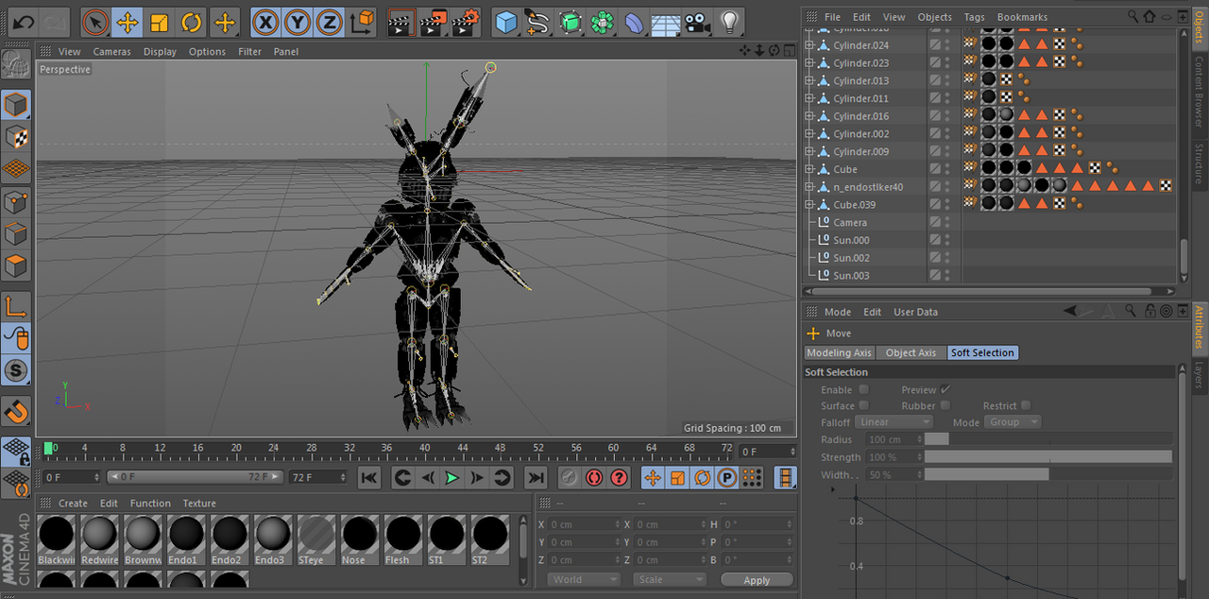Open the Mode dropdown set to Group
This screenshot has height=599, width=1209.
(x=1013, y=422)
